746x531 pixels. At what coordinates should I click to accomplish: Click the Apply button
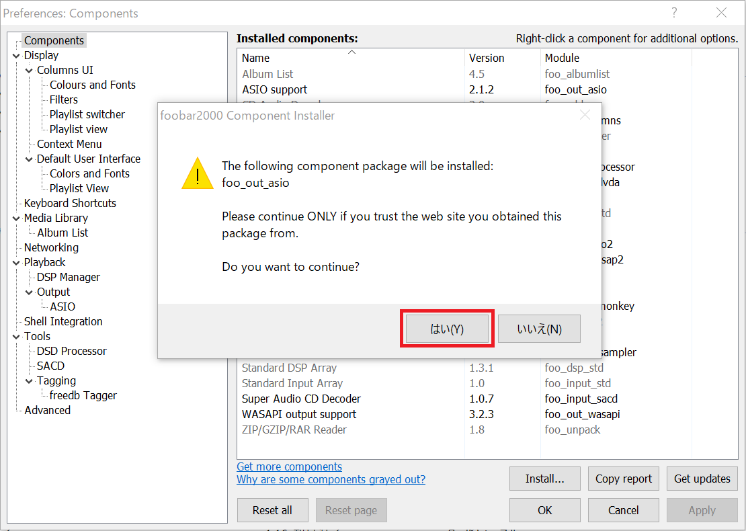702,510
